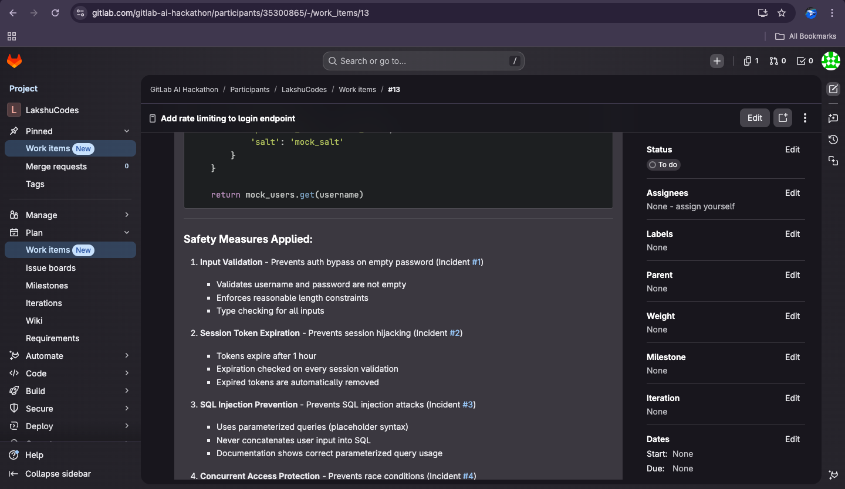Open Incident #3 link
This screenshot has width=845, height=489.
pos(468,405)
